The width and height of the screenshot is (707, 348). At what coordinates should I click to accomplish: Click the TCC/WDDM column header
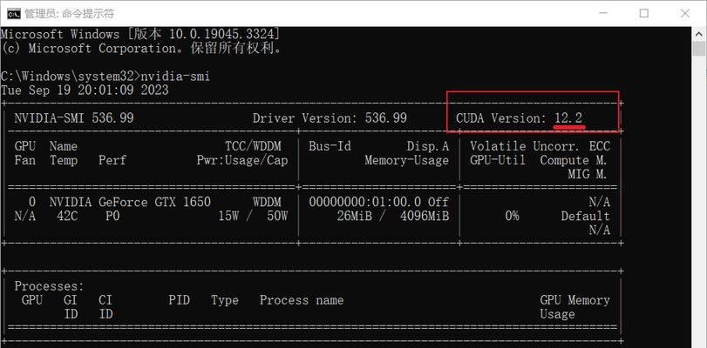(x=253, y=146)
